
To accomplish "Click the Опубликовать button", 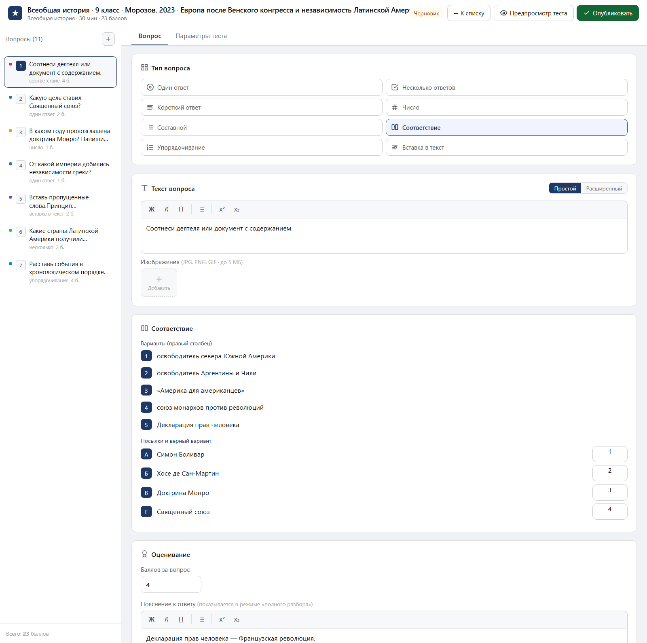I will [x=608, y=13].
